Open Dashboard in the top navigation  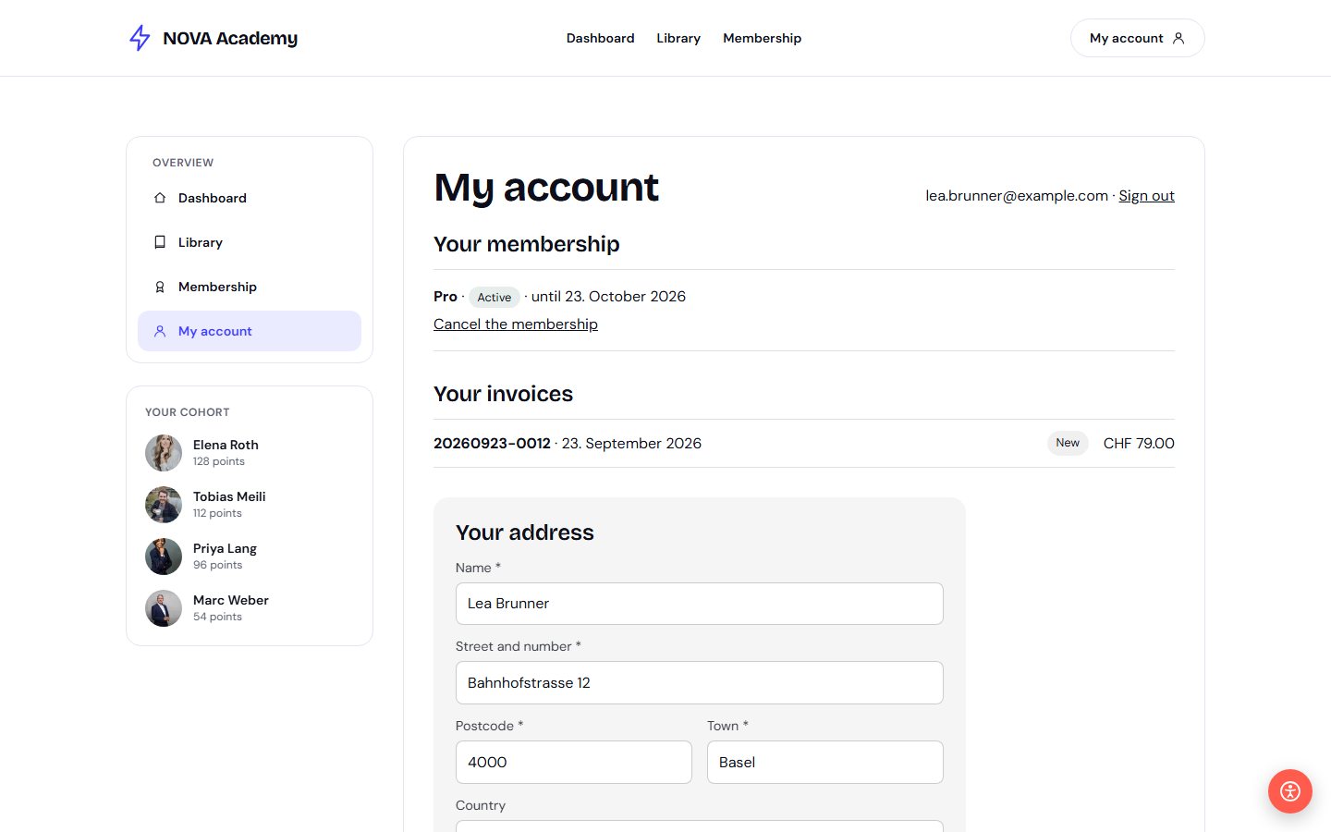tap(601, 38)
